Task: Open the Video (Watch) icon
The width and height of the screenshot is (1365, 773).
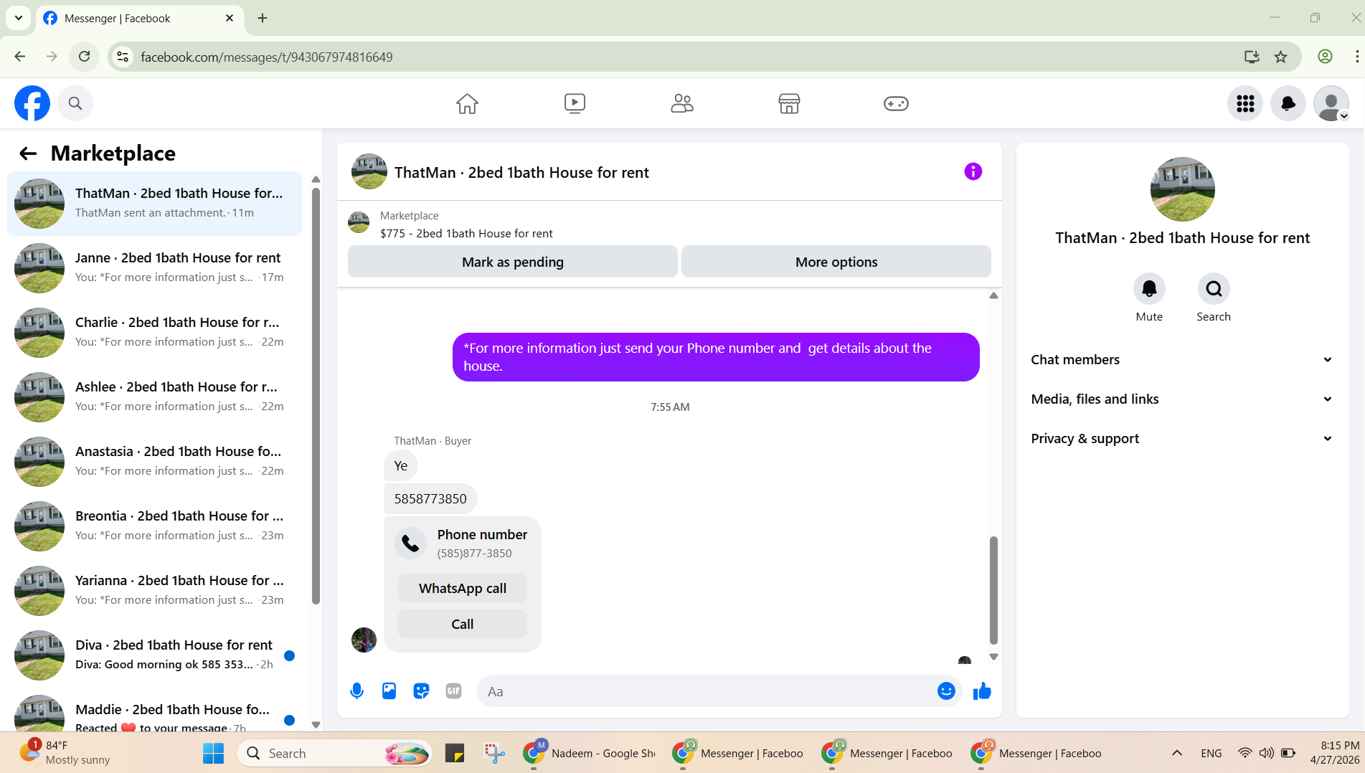Action: click(575, 103)
